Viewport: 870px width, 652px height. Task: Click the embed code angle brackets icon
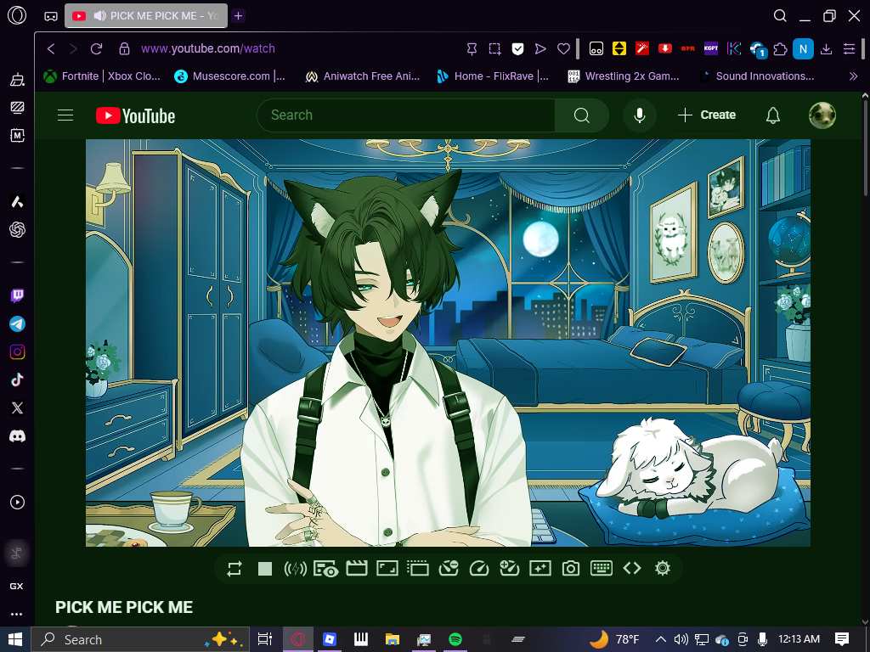tap(632, 568)
